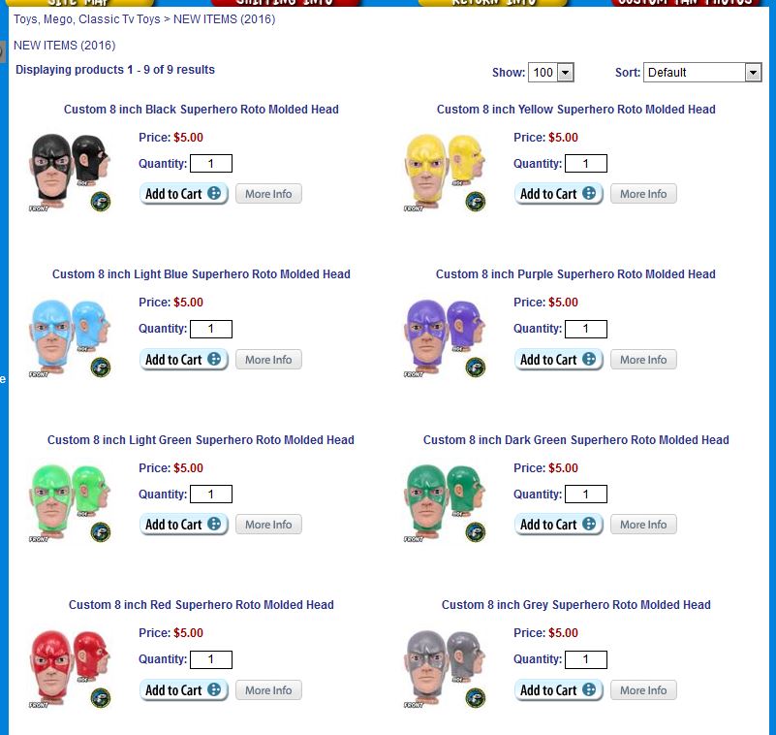Add the Dark Green superhero head to cart
Image resolution: width=776 pixels, height=735 pixels.
tap(559, 525)
